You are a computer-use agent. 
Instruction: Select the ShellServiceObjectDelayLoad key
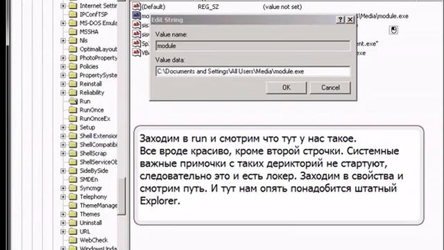point(99,162)
